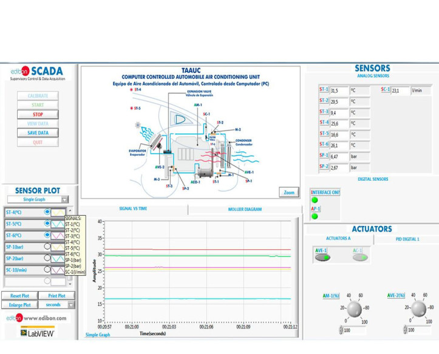Click the Reset Plot button
Image resolution: width=439 pixels, height=354 pixels.
[x=19, y=296]
